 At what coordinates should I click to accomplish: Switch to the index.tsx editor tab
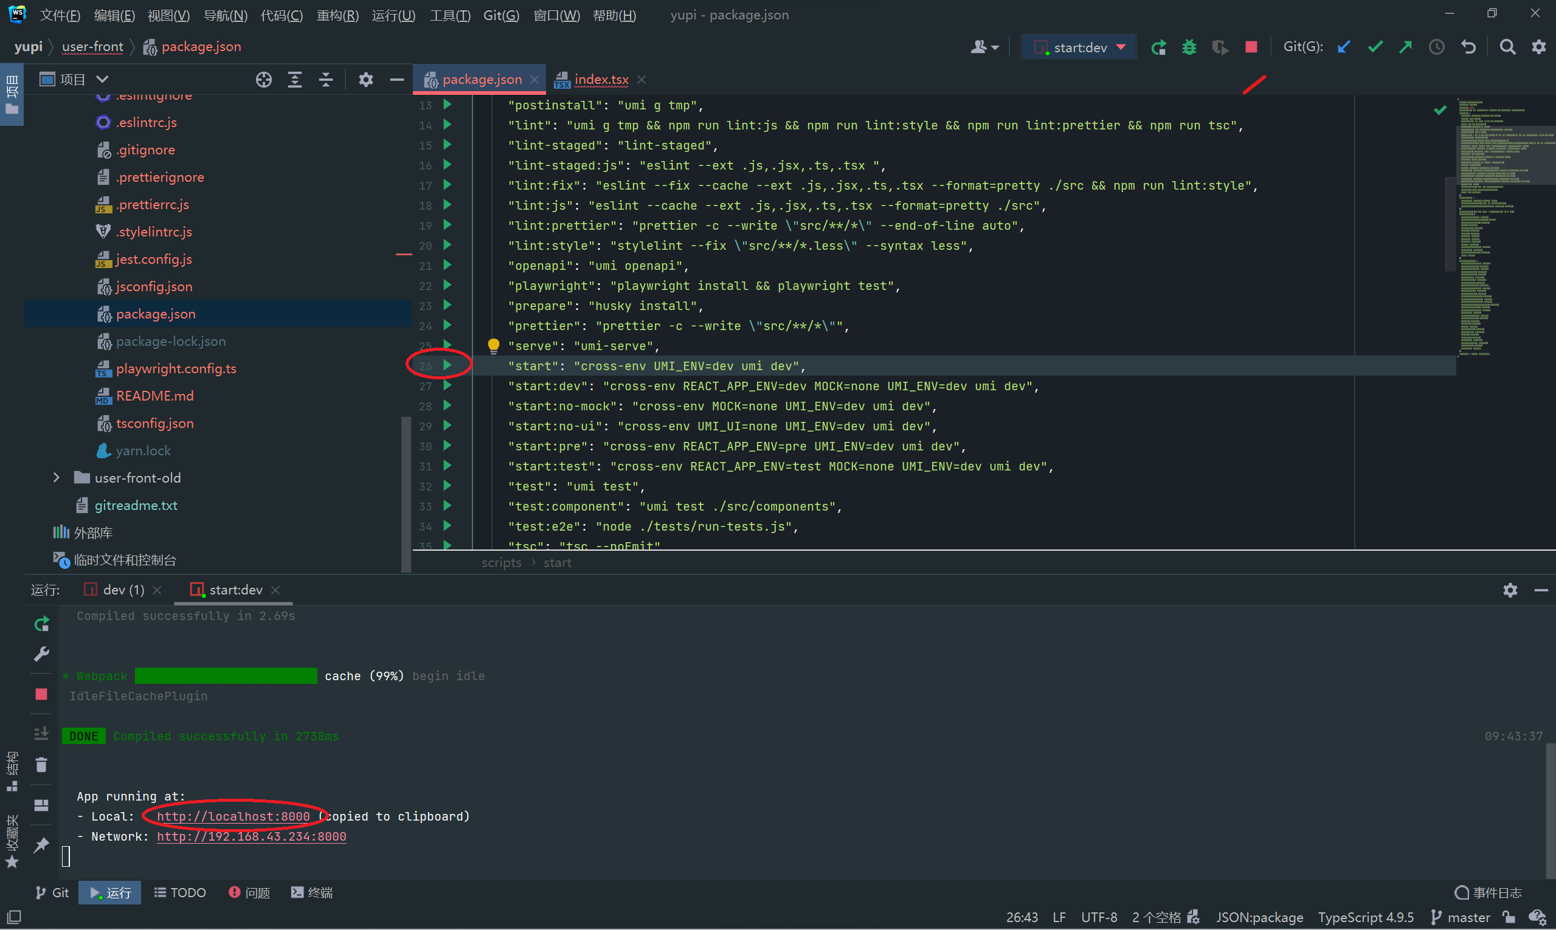click(x=601, y=80)
